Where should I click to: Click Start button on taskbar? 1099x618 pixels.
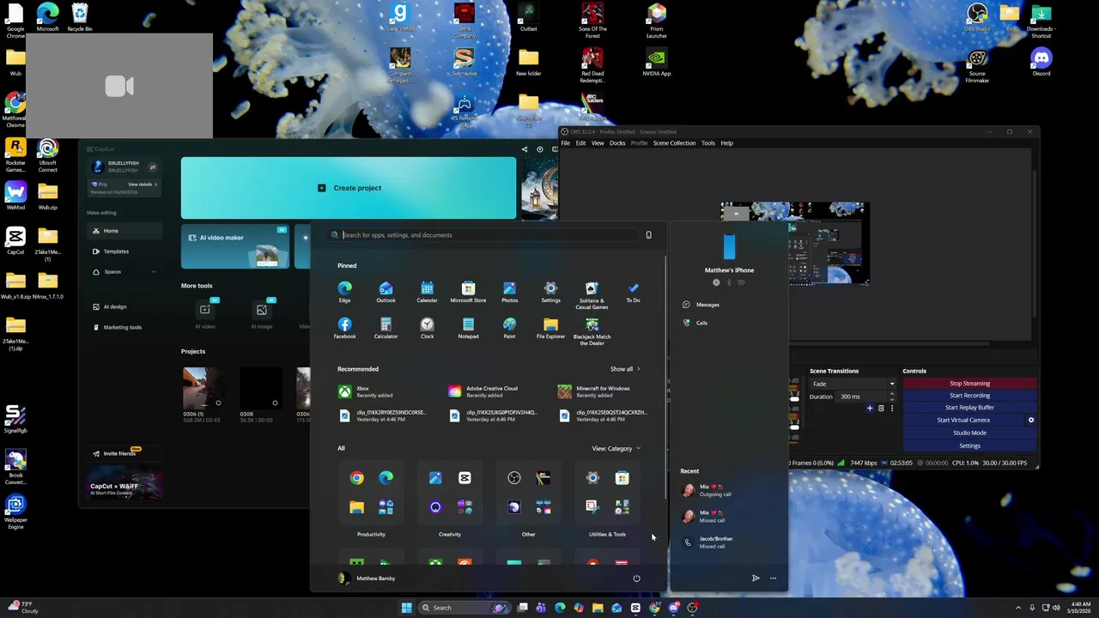point(406,608)
